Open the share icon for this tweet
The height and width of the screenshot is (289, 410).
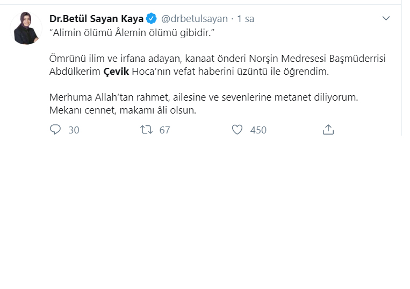[x=328, y=130]
